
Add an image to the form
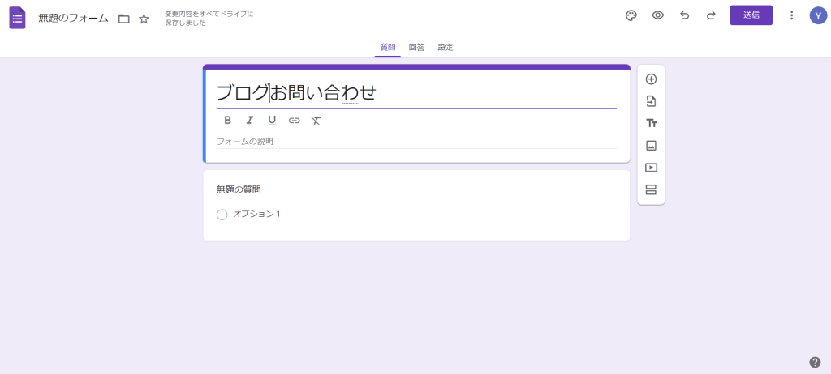click(651, 146)
